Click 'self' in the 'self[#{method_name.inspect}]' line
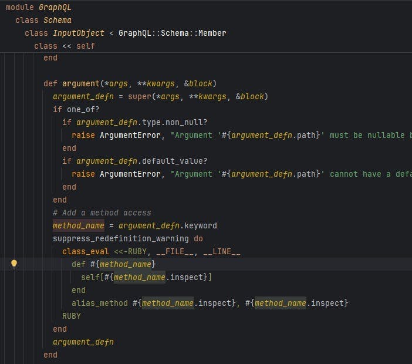This screenshot has width=412, height=364. (90, 277)
